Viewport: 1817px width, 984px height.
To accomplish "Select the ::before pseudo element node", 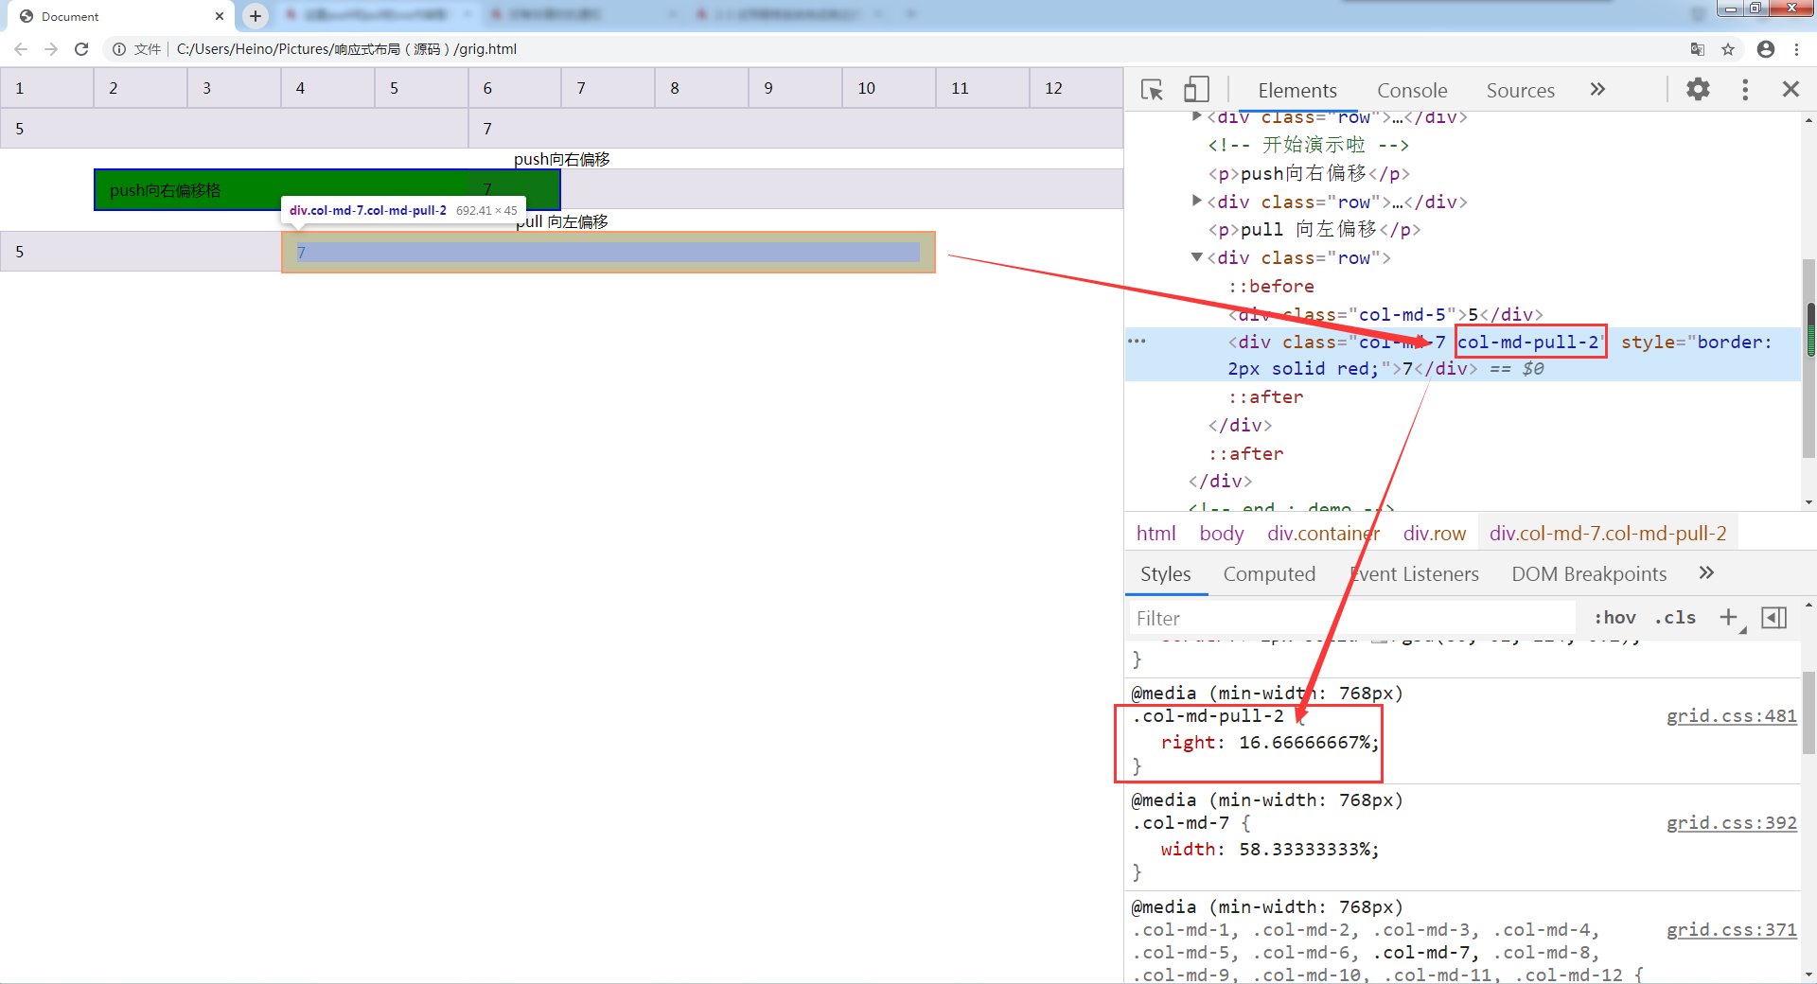I will click(1271, 286).
